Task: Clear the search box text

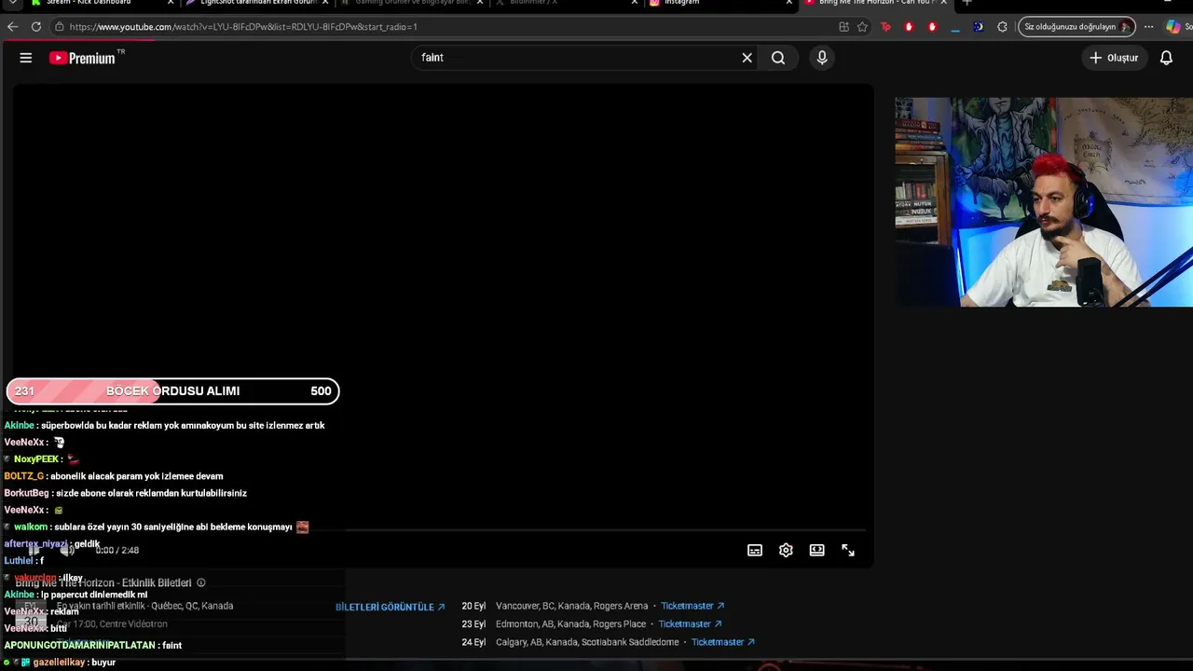Action: pyautogui.click(x=747, y=58)
